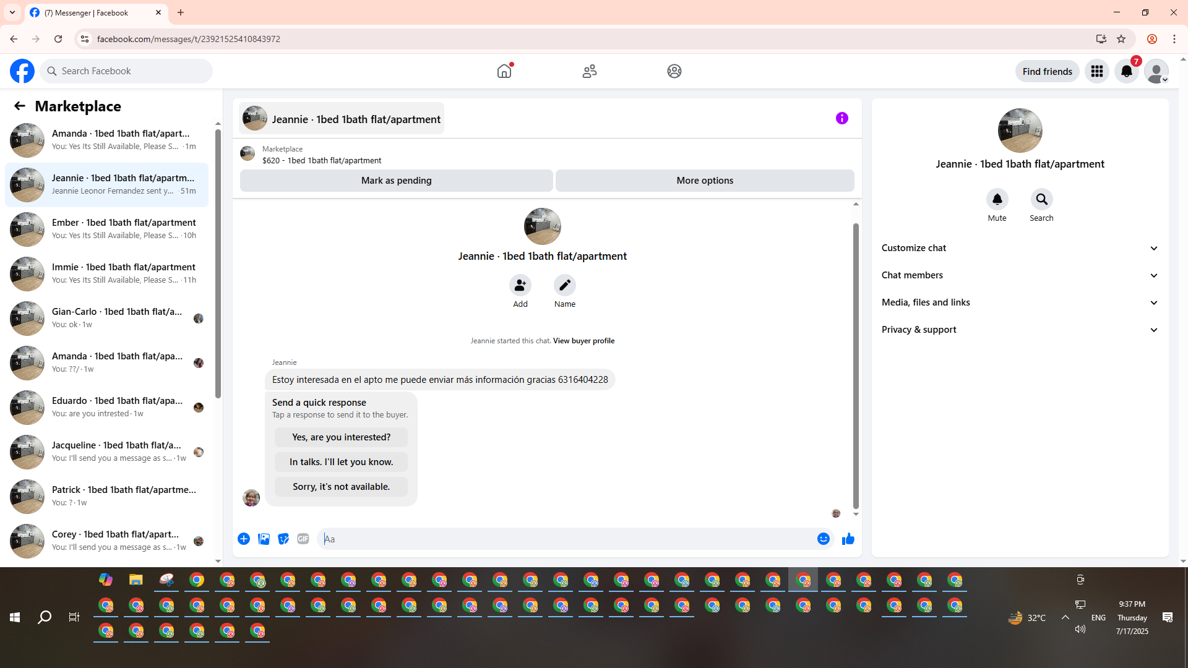Open conversation information purple icon
This screenshot has height=668, width=1188.
point(842,118)
